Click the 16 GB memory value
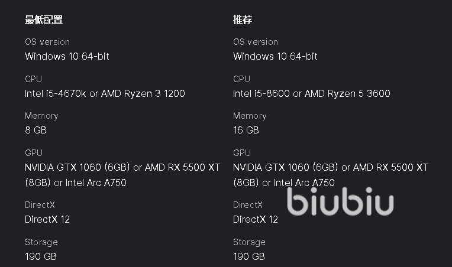 246,130
